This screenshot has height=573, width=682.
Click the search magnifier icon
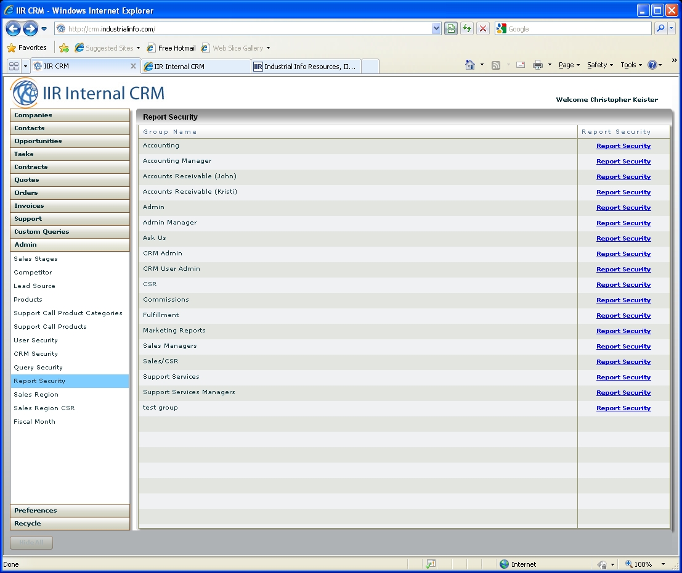[660, 28]
